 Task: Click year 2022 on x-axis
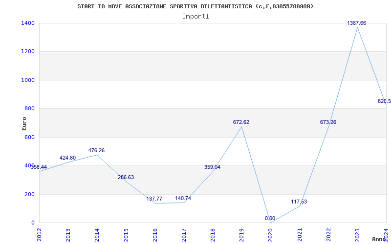(x=328, y=235)
